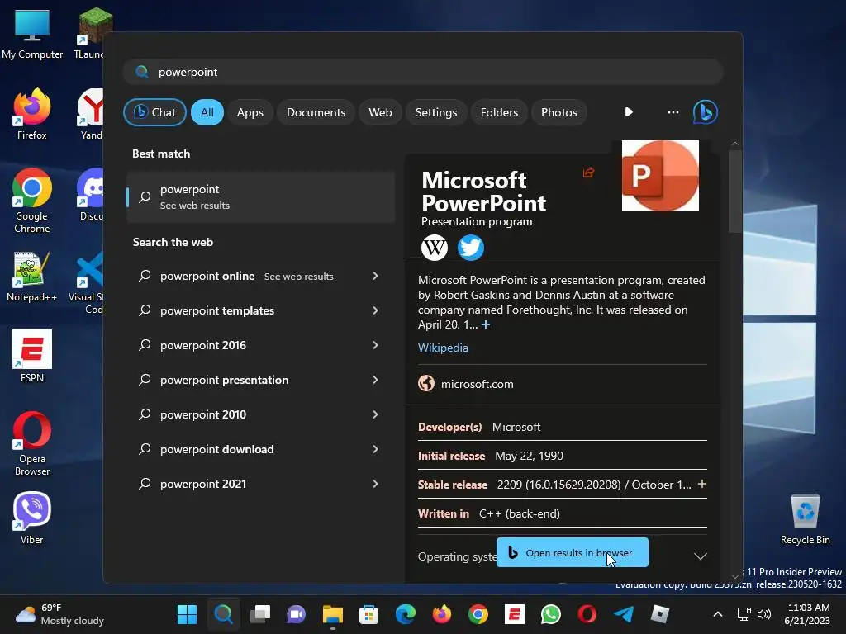Switch to the Documents filter
This screenshot has height=634, width=846.
[x=316, y=112]
